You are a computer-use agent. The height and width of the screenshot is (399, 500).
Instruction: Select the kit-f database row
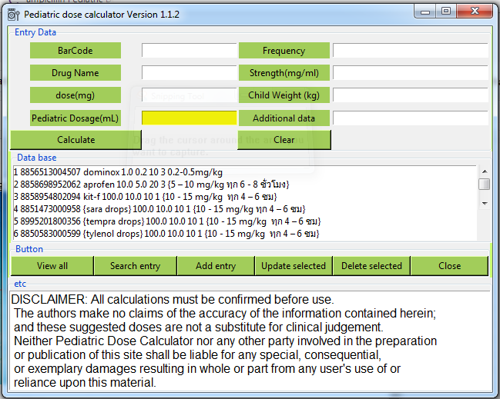(x=244, y=197)
